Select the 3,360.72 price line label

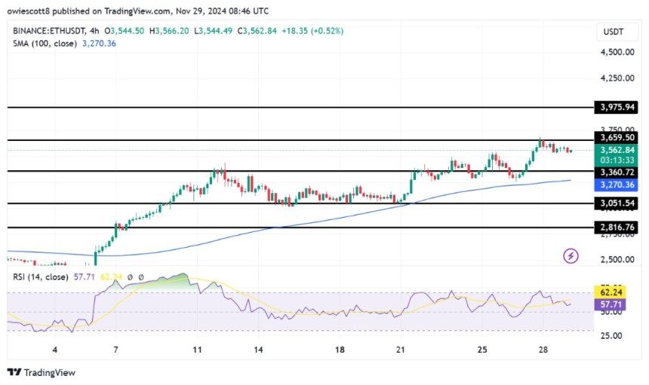click(617, 172)
